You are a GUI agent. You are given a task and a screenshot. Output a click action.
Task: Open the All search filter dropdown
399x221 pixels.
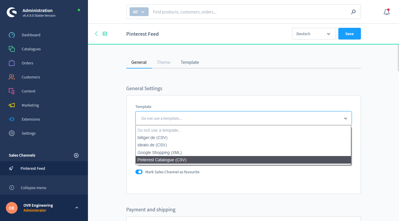139,12
